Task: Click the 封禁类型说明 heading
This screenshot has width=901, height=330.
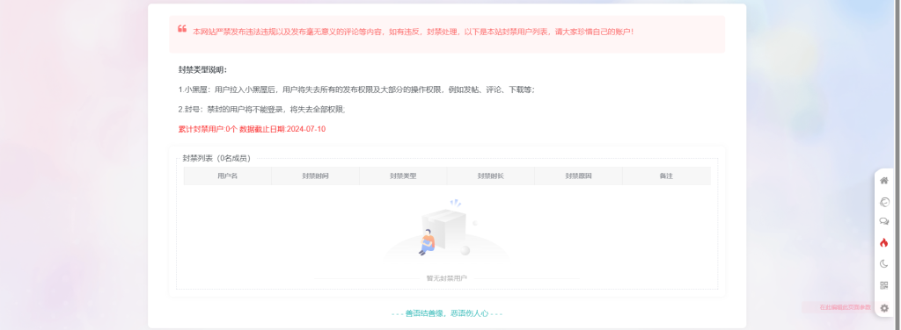Action: tap(203, 70)
